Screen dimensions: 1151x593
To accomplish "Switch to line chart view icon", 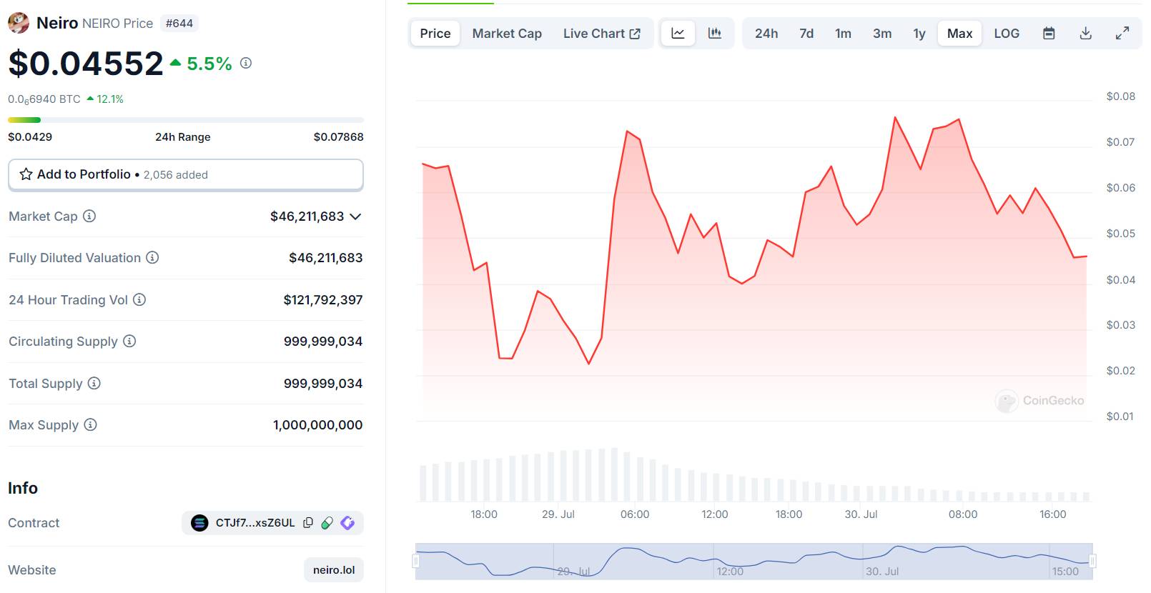I will (678, 34).
